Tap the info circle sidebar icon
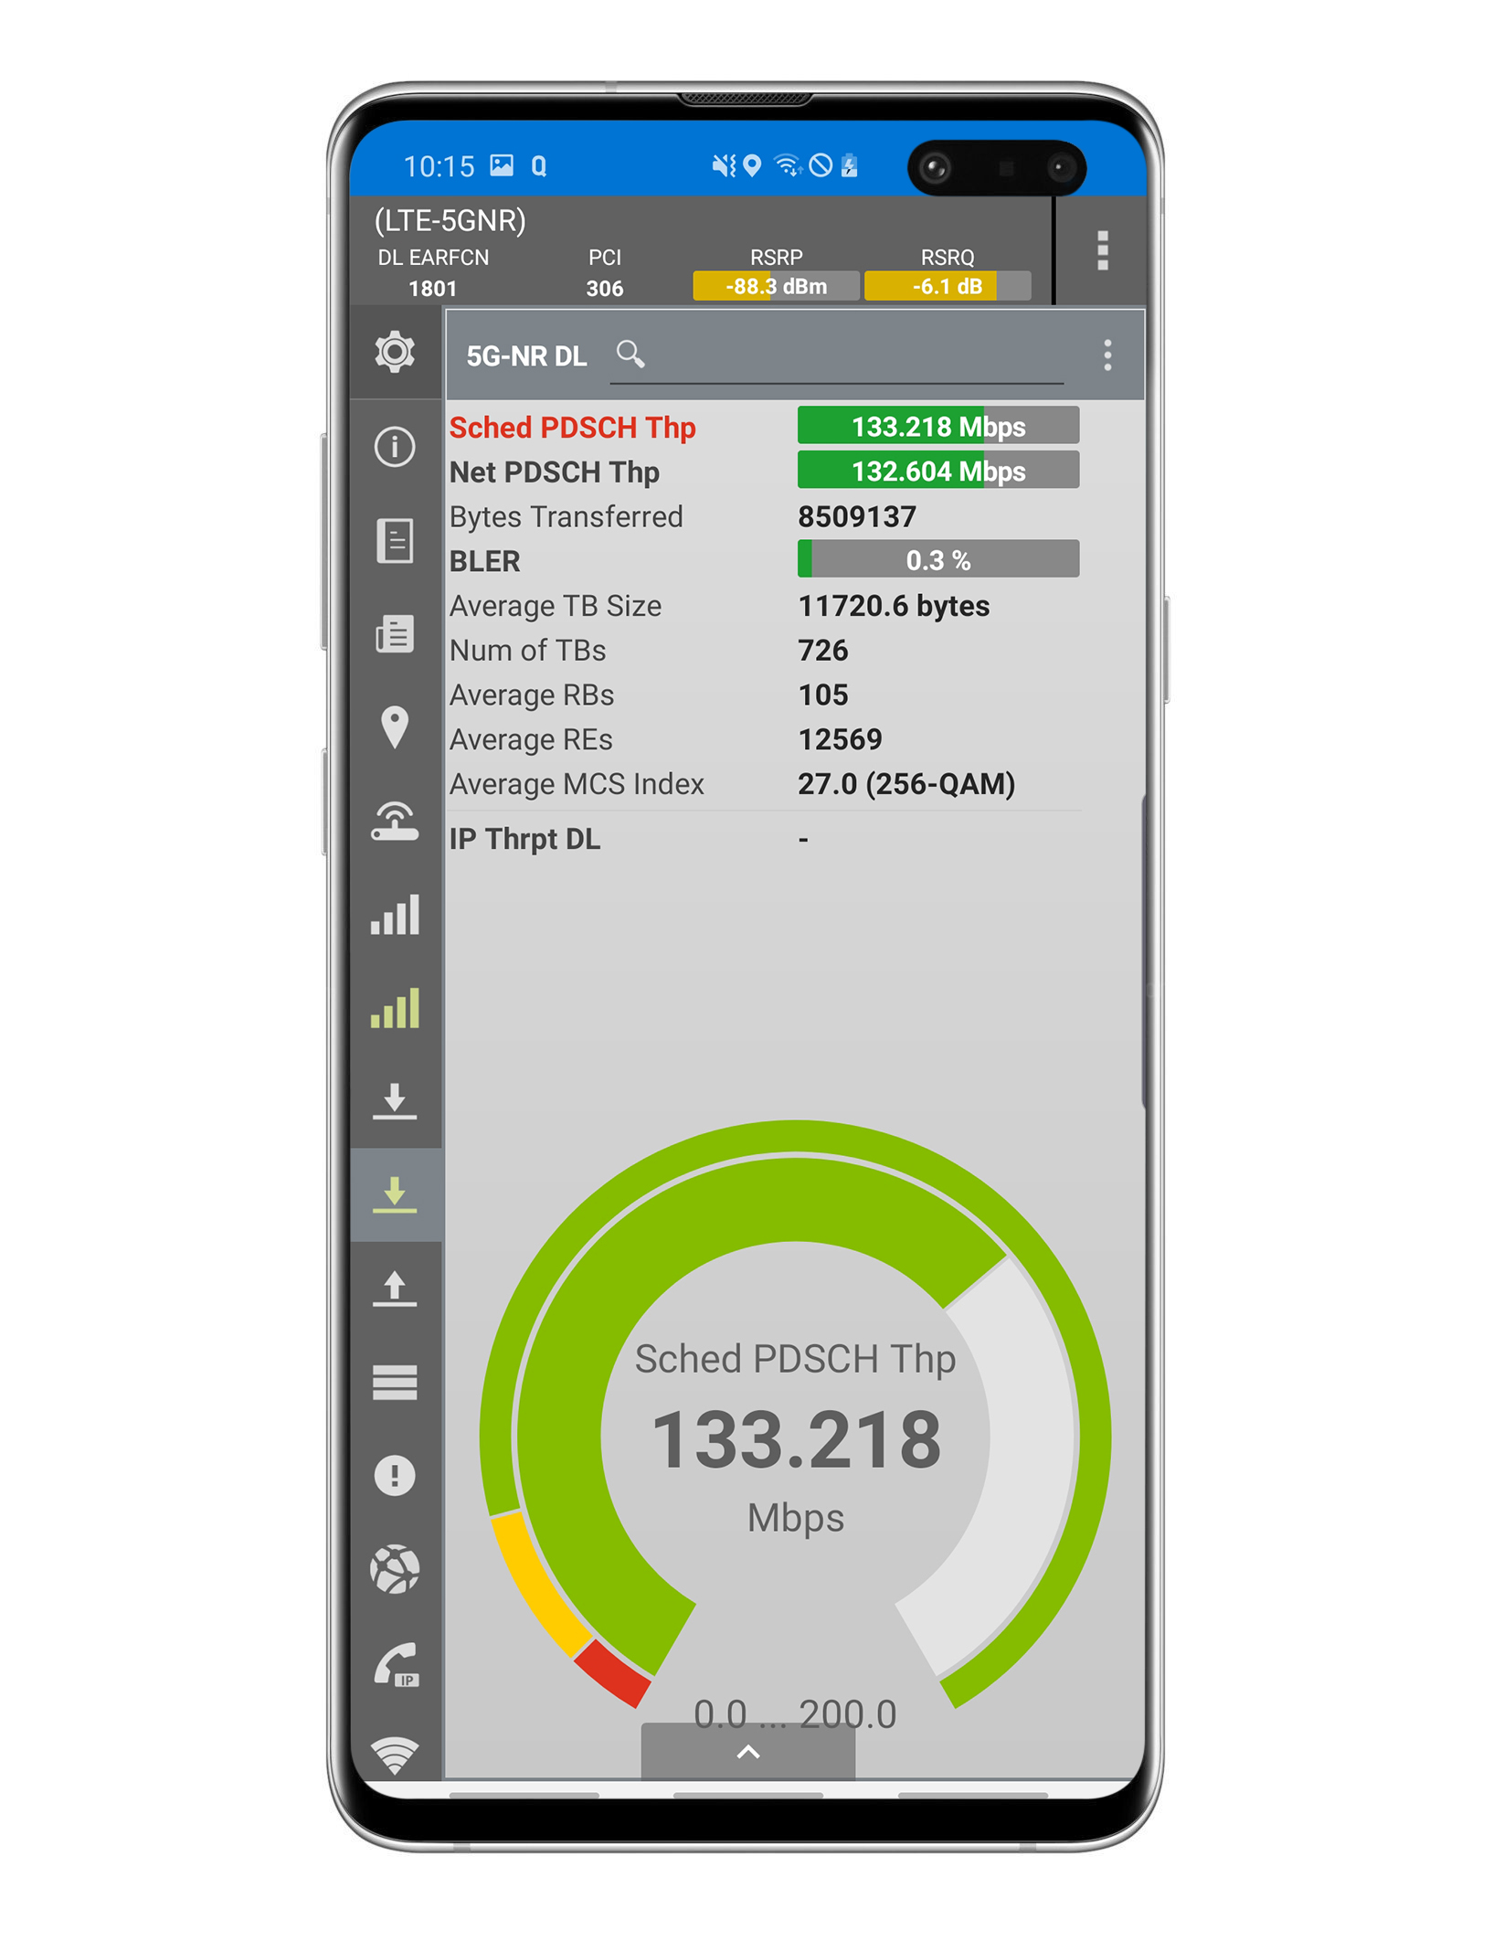This screenshot has height=1941, width=1493. coord(395,447)
